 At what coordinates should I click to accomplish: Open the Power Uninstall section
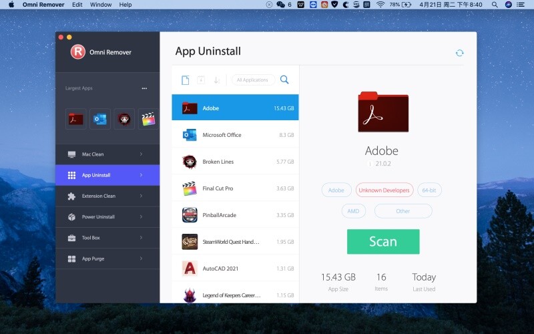[x=107, y=216]
